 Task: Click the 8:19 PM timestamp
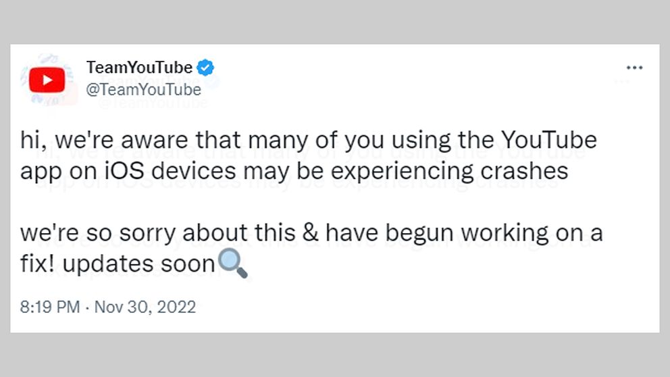coord(50,307)
